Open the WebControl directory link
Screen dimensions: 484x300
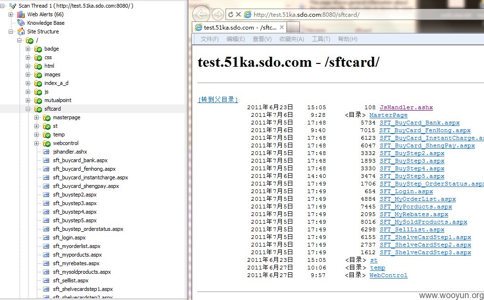click(388, 275)
